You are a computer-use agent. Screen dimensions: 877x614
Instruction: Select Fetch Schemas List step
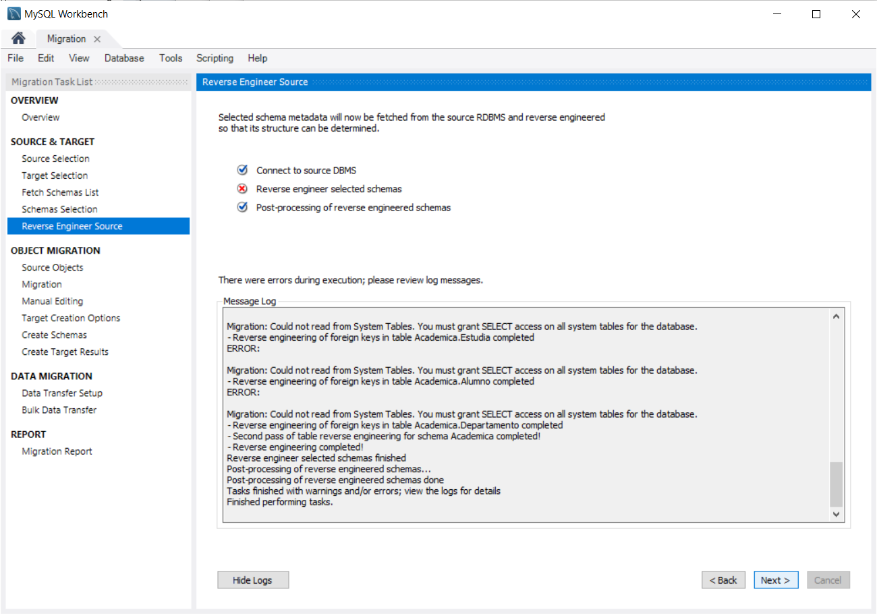point(60,192)
